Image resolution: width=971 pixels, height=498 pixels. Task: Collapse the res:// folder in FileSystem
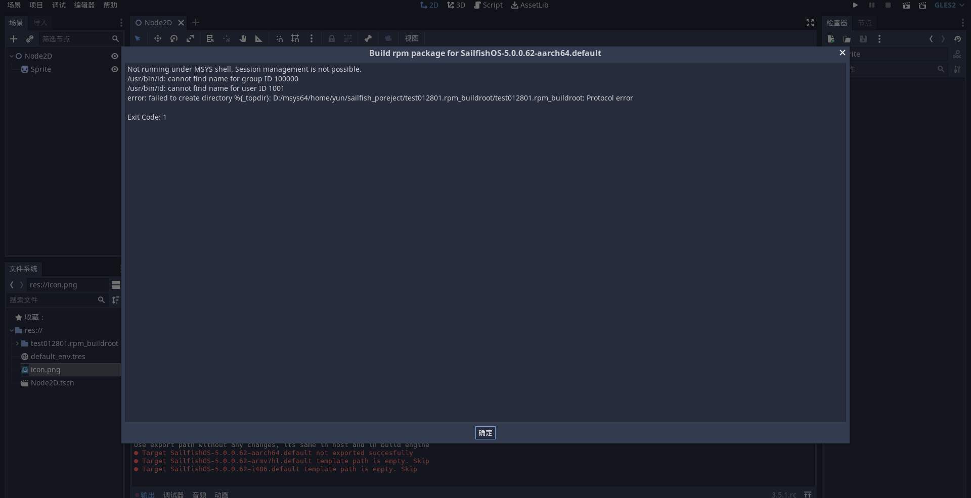click(x=11, y=330)
